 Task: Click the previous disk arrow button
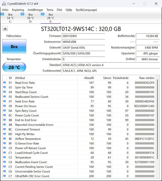coord(5,29)
